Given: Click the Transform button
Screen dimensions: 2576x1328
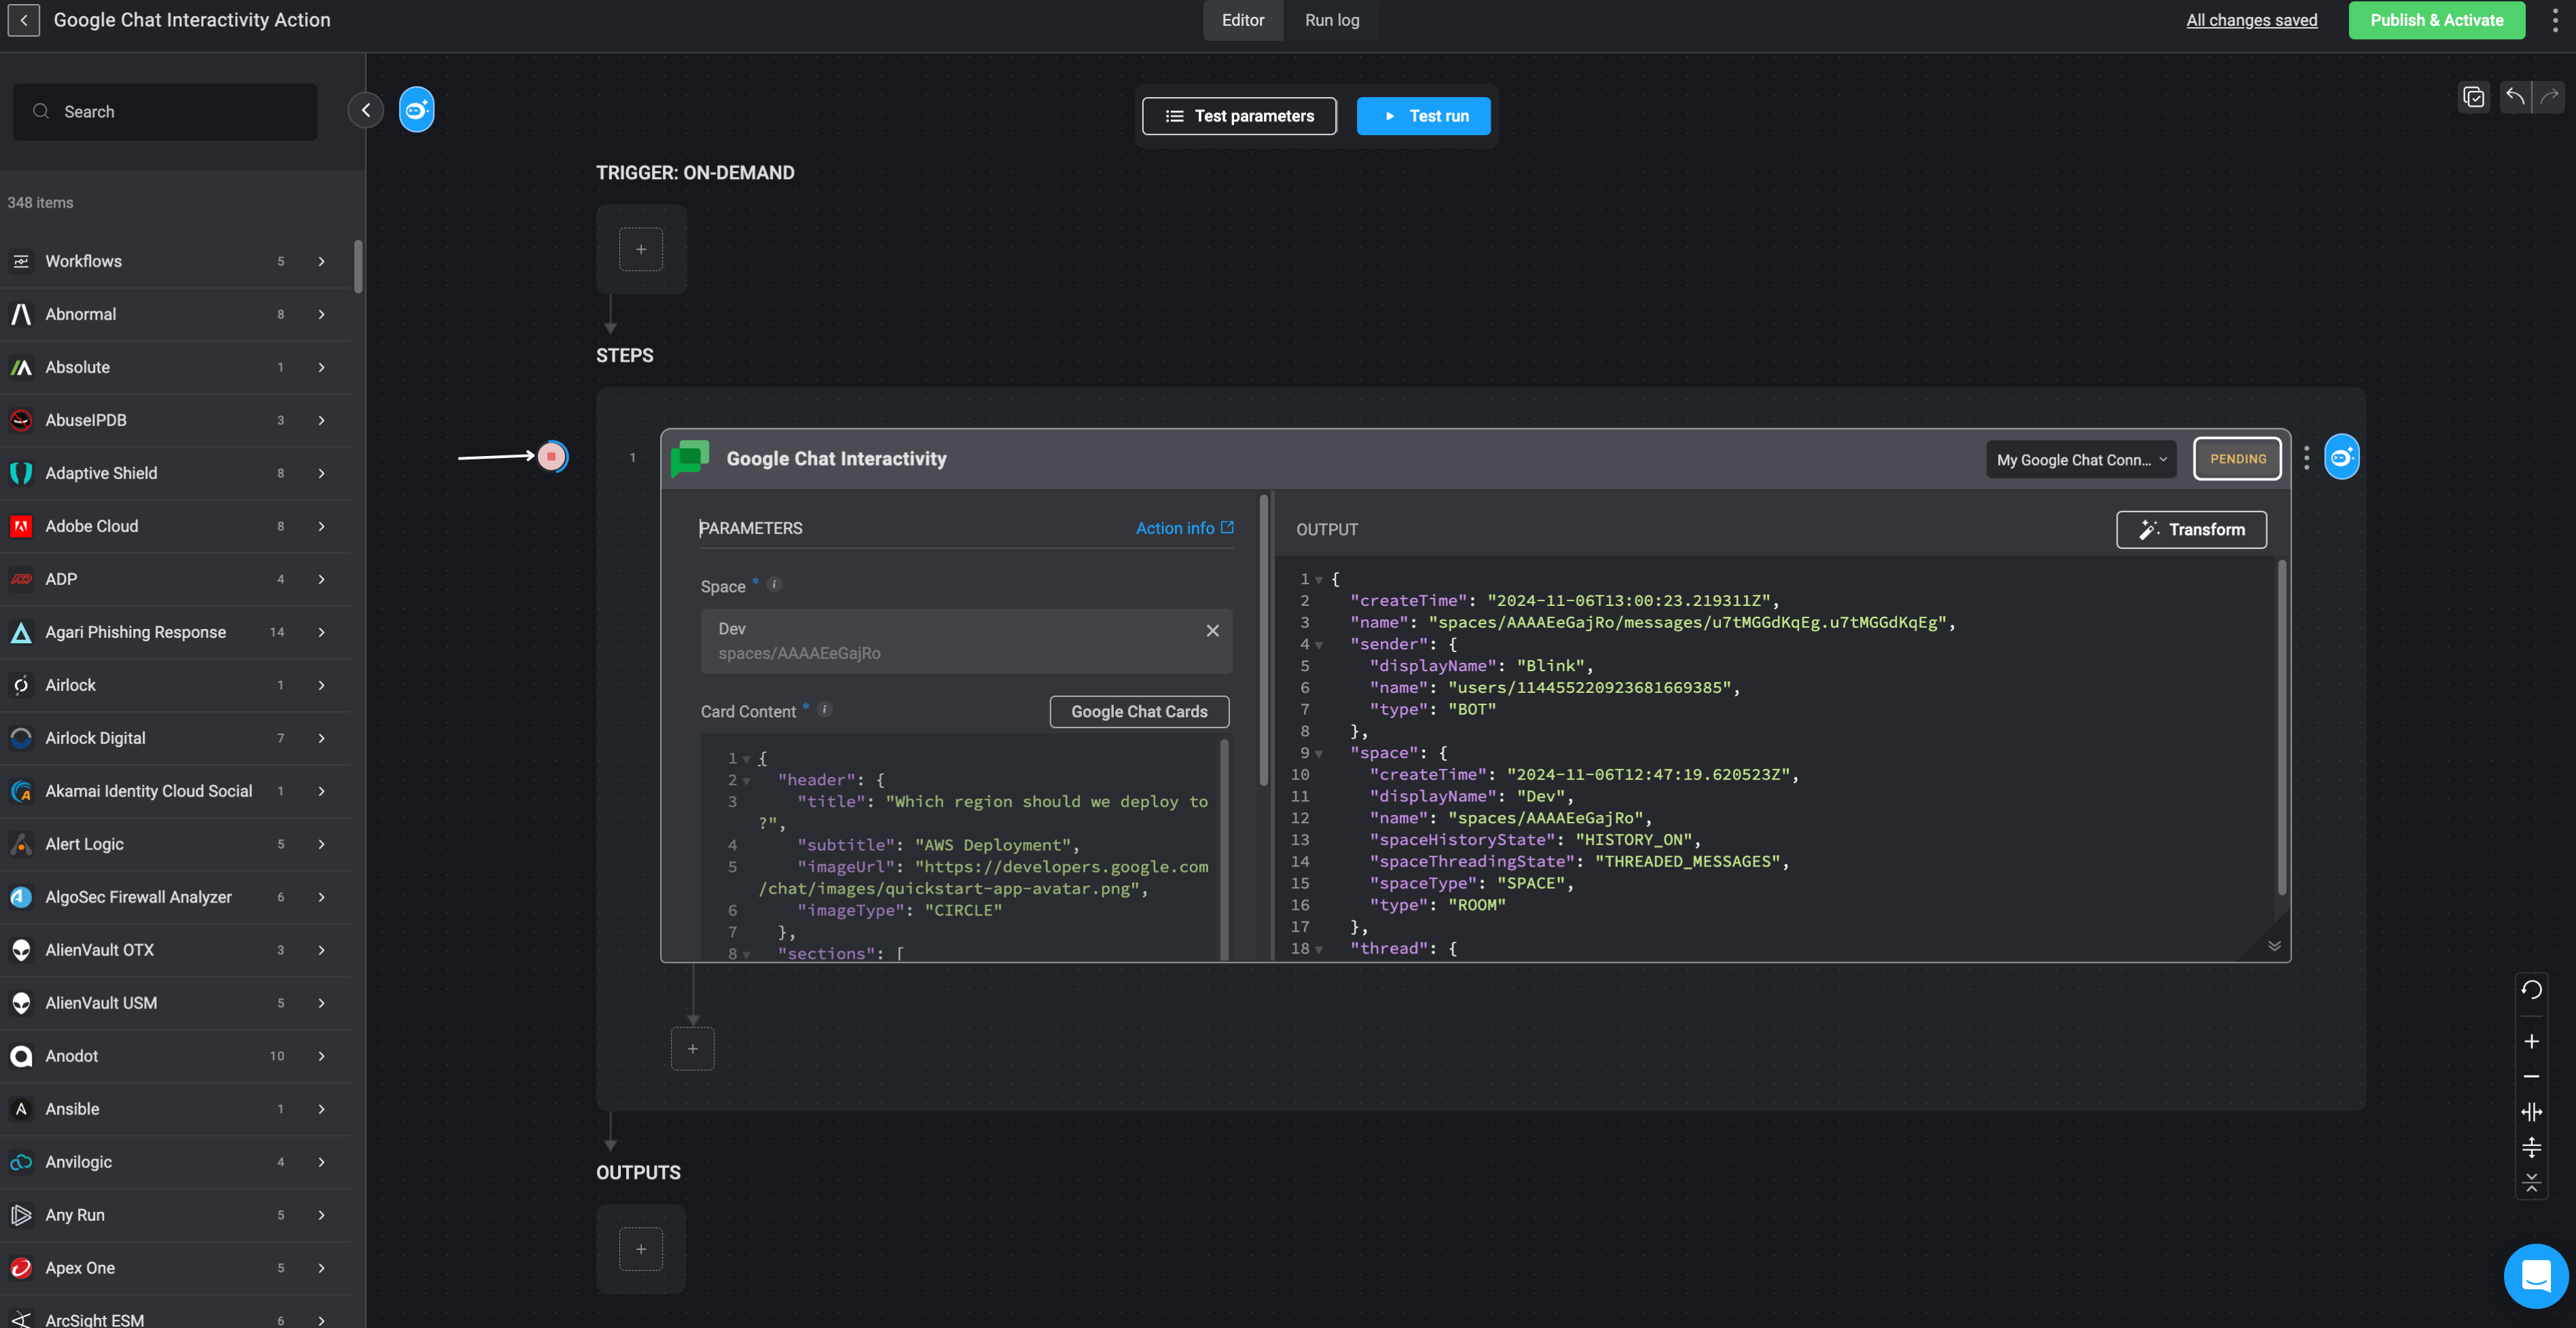Looking at the screenshot, I should tap(2191, 529).
